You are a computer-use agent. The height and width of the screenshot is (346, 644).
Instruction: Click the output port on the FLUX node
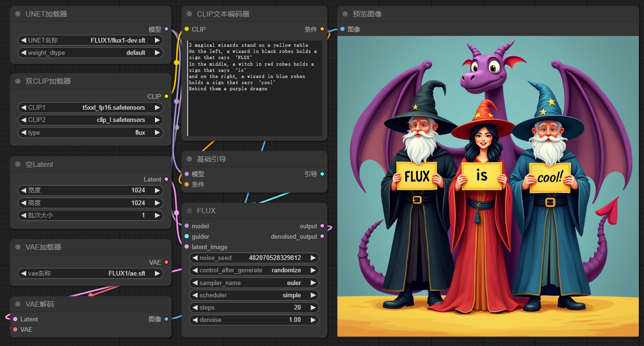(x=322, y=226)
